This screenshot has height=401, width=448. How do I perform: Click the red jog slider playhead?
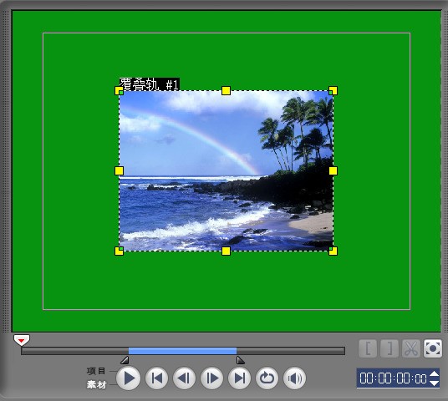(x=22, y=340)
